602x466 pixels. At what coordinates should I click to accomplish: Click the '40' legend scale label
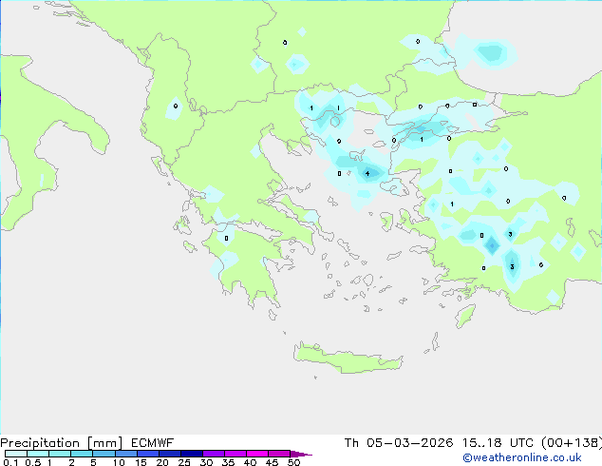(x=250, y=462)
